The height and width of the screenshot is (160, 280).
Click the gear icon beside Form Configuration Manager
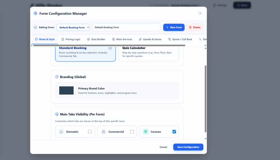pyautogui.click(x=36, y=13)
